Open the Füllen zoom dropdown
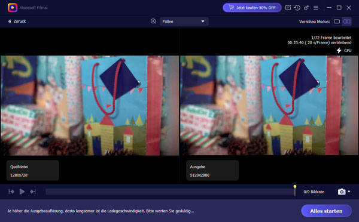 (x=184, y=21)
